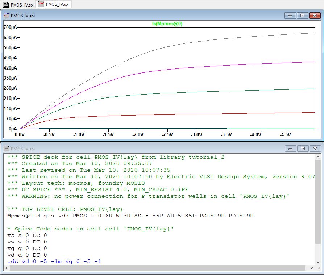Click the horizontal scroll left arrow

tap(7, 268)
